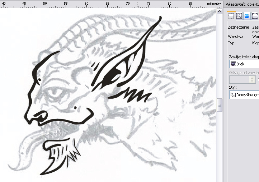Image resolution: width=259 pixels, height=182 pixels.
Task: Click the 'Właściwości obiektu' docker title
Action: [x=242, y=4]
